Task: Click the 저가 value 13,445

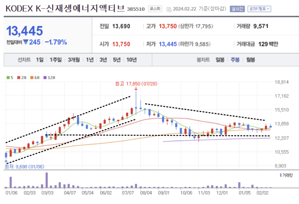Action: (x=168, y=44)
